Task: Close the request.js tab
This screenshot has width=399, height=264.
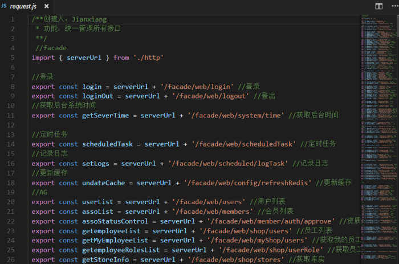Action: 47,6
